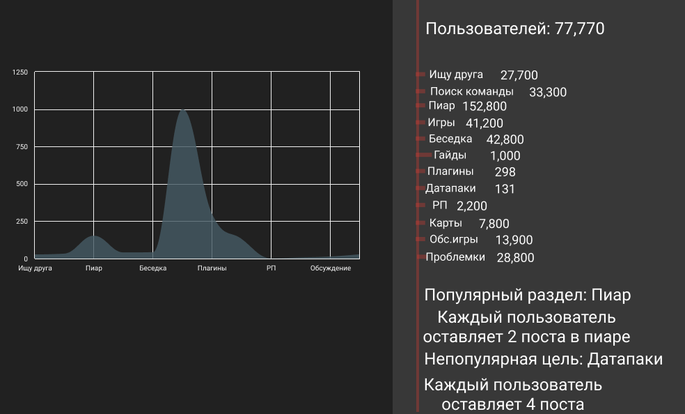Select the 'Обс.игры' label
Image resolution: width=685 pixels, height=414 pixels.
click(453, 240)
